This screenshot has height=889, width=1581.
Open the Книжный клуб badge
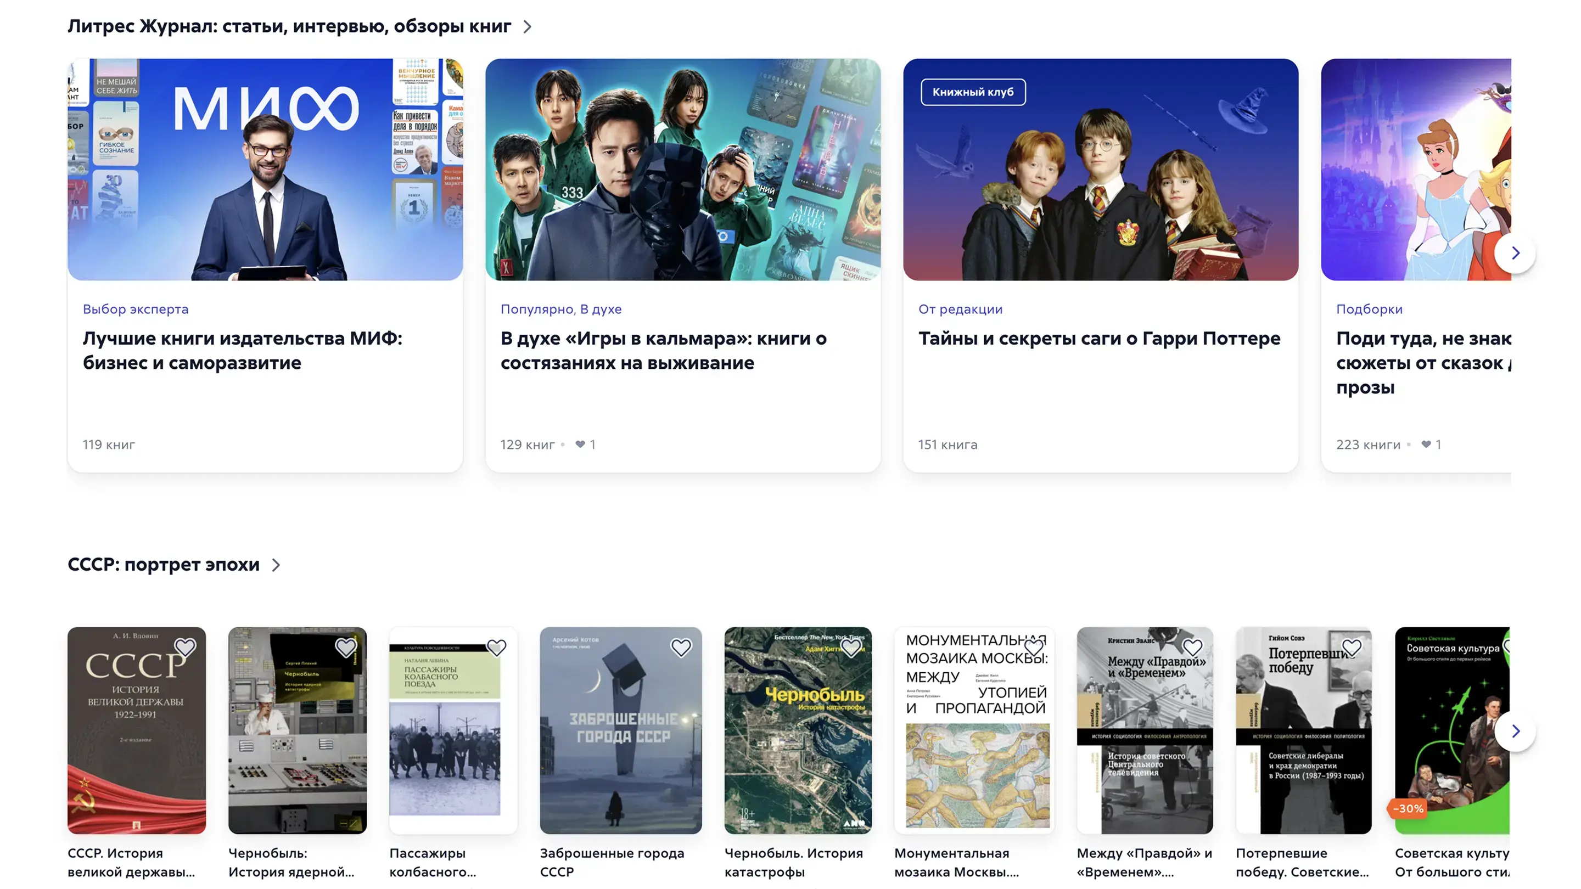click(x=972, y=92)
